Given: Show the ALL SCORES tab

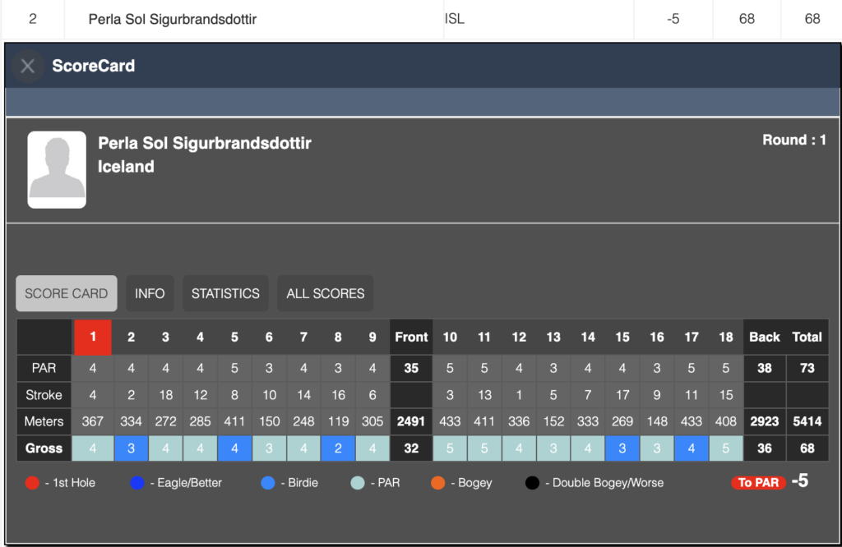Looking at the screenshot, I should (326, 293).
